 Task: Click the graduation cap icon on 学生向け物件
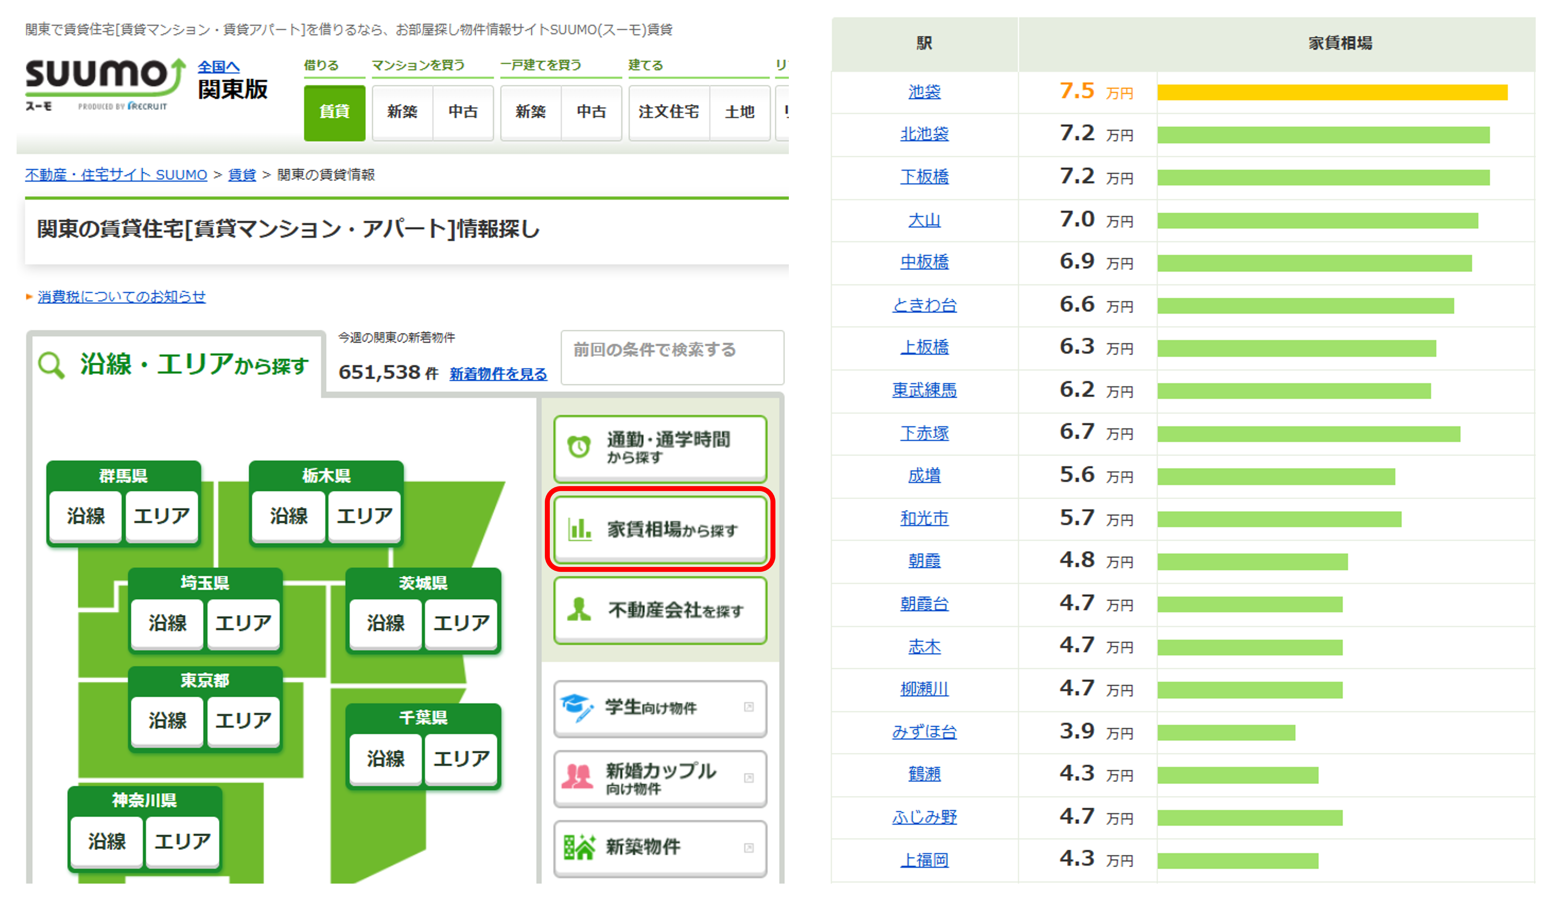click(577, 708)
